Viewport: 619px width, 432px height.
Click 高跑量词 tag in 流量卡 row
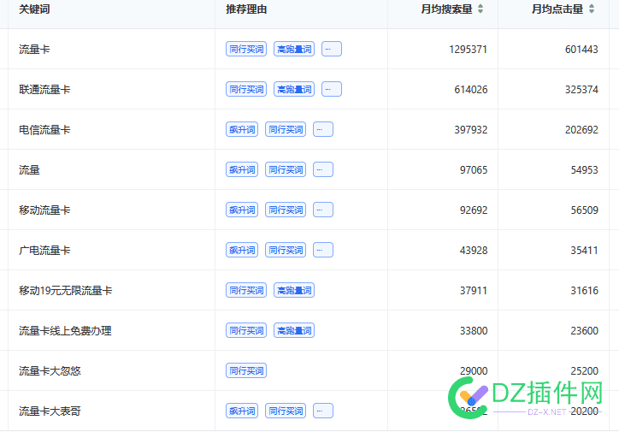(x=294, y=49)
